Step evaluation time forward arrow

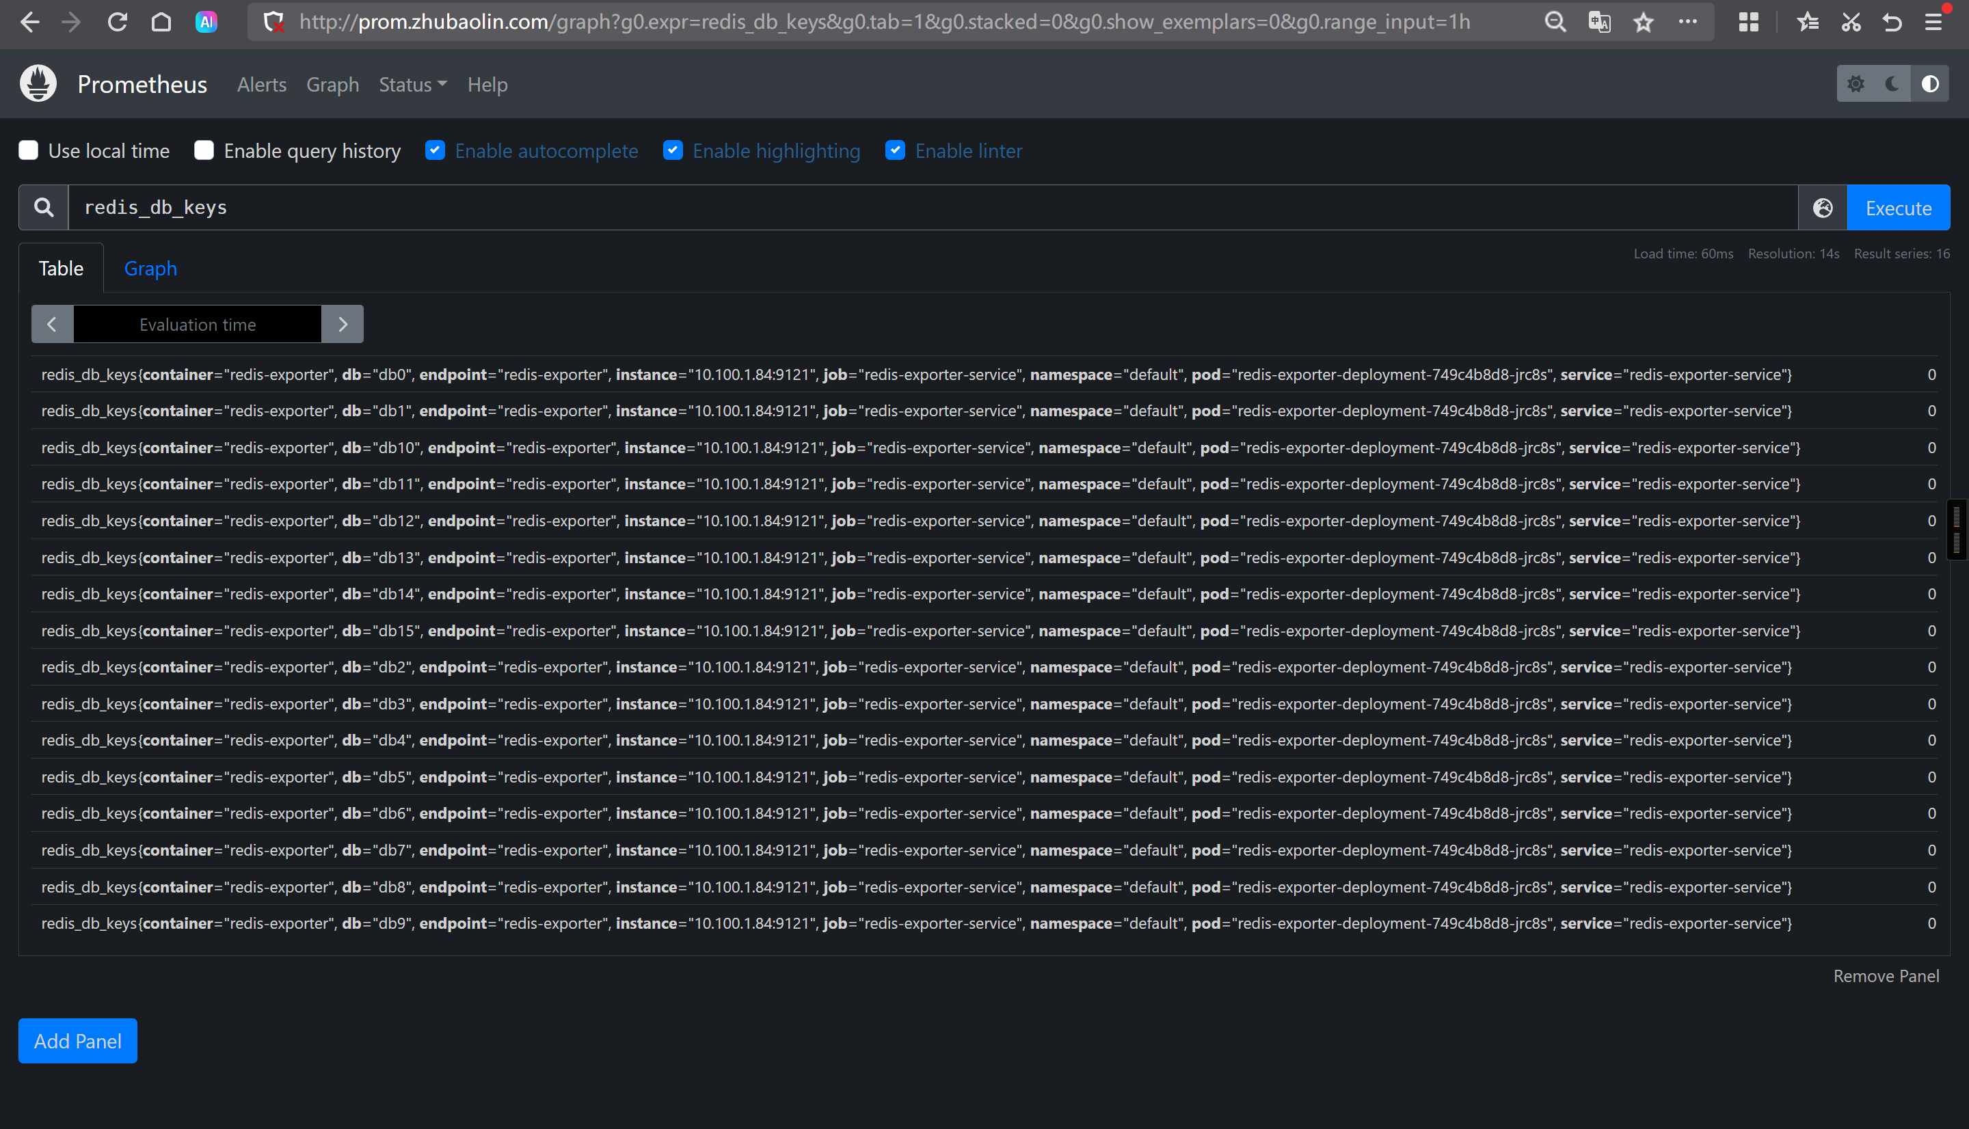[x=343, y=324]
